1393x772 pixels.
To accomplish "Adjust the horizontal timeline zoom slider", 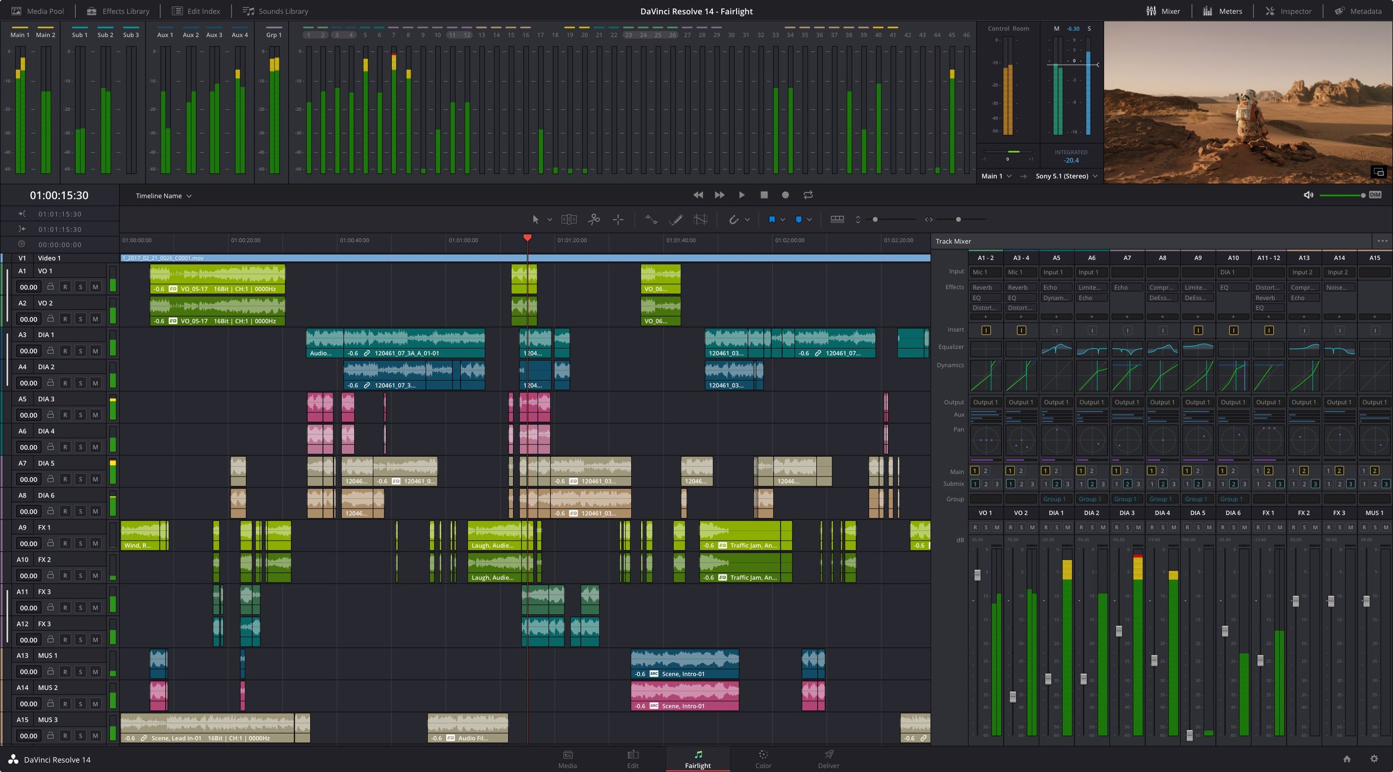I will pos(961,219).
